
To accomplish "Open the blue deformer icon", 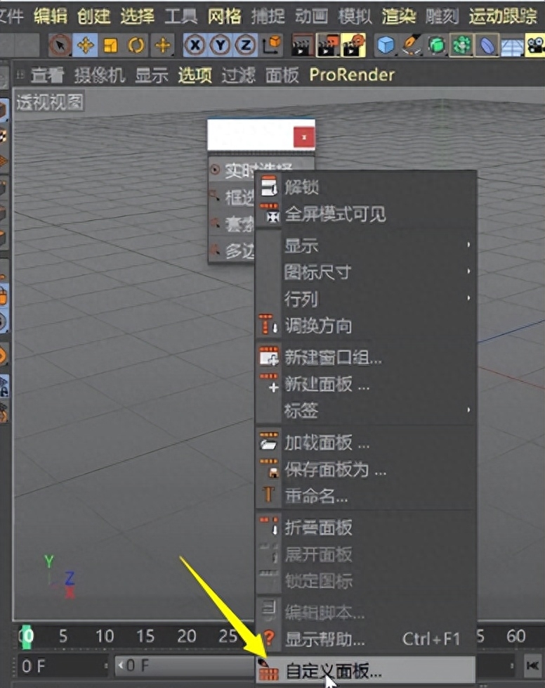I will pos(487,45).
